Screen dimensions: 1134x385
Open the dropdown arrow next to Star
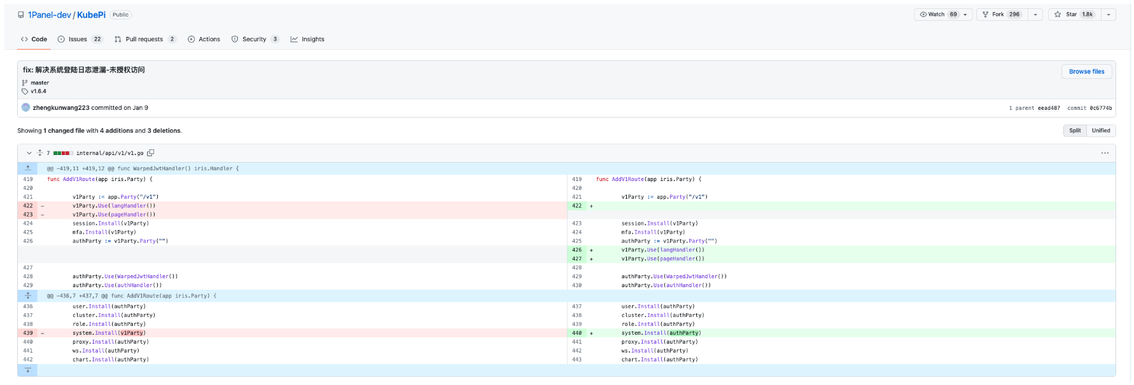pyautogui.click(x=1108, y=15)
